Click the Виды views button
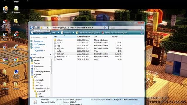Image resolution: width=187 pixels, height=105 pixels. [x=53, y=33]
